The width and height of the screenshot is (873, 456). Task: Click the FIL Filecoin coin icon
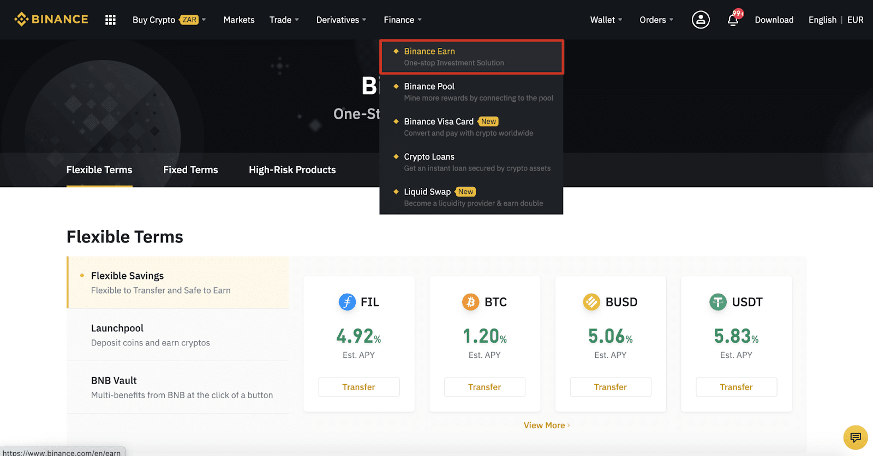click(347, 302)
